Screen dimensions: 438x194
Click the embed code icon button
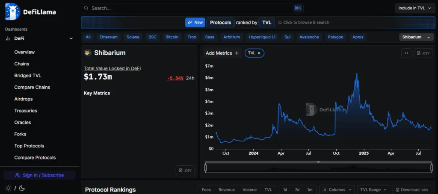[406, 53]
